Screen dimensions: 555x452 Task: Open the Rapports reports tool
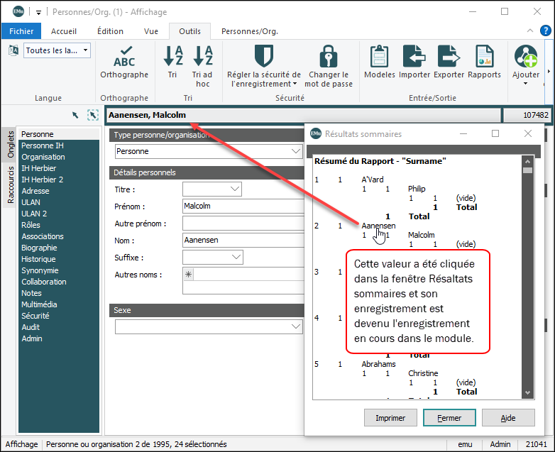484,56
